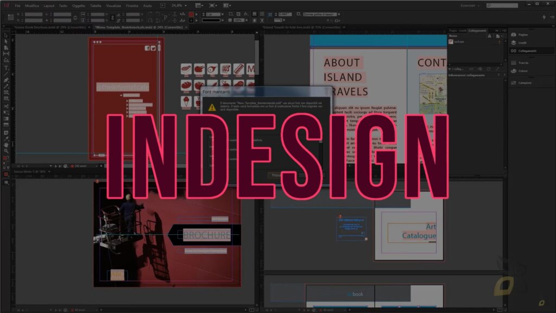
Task: Click the lightning quick apply icon
Action: tap(544, 17)
